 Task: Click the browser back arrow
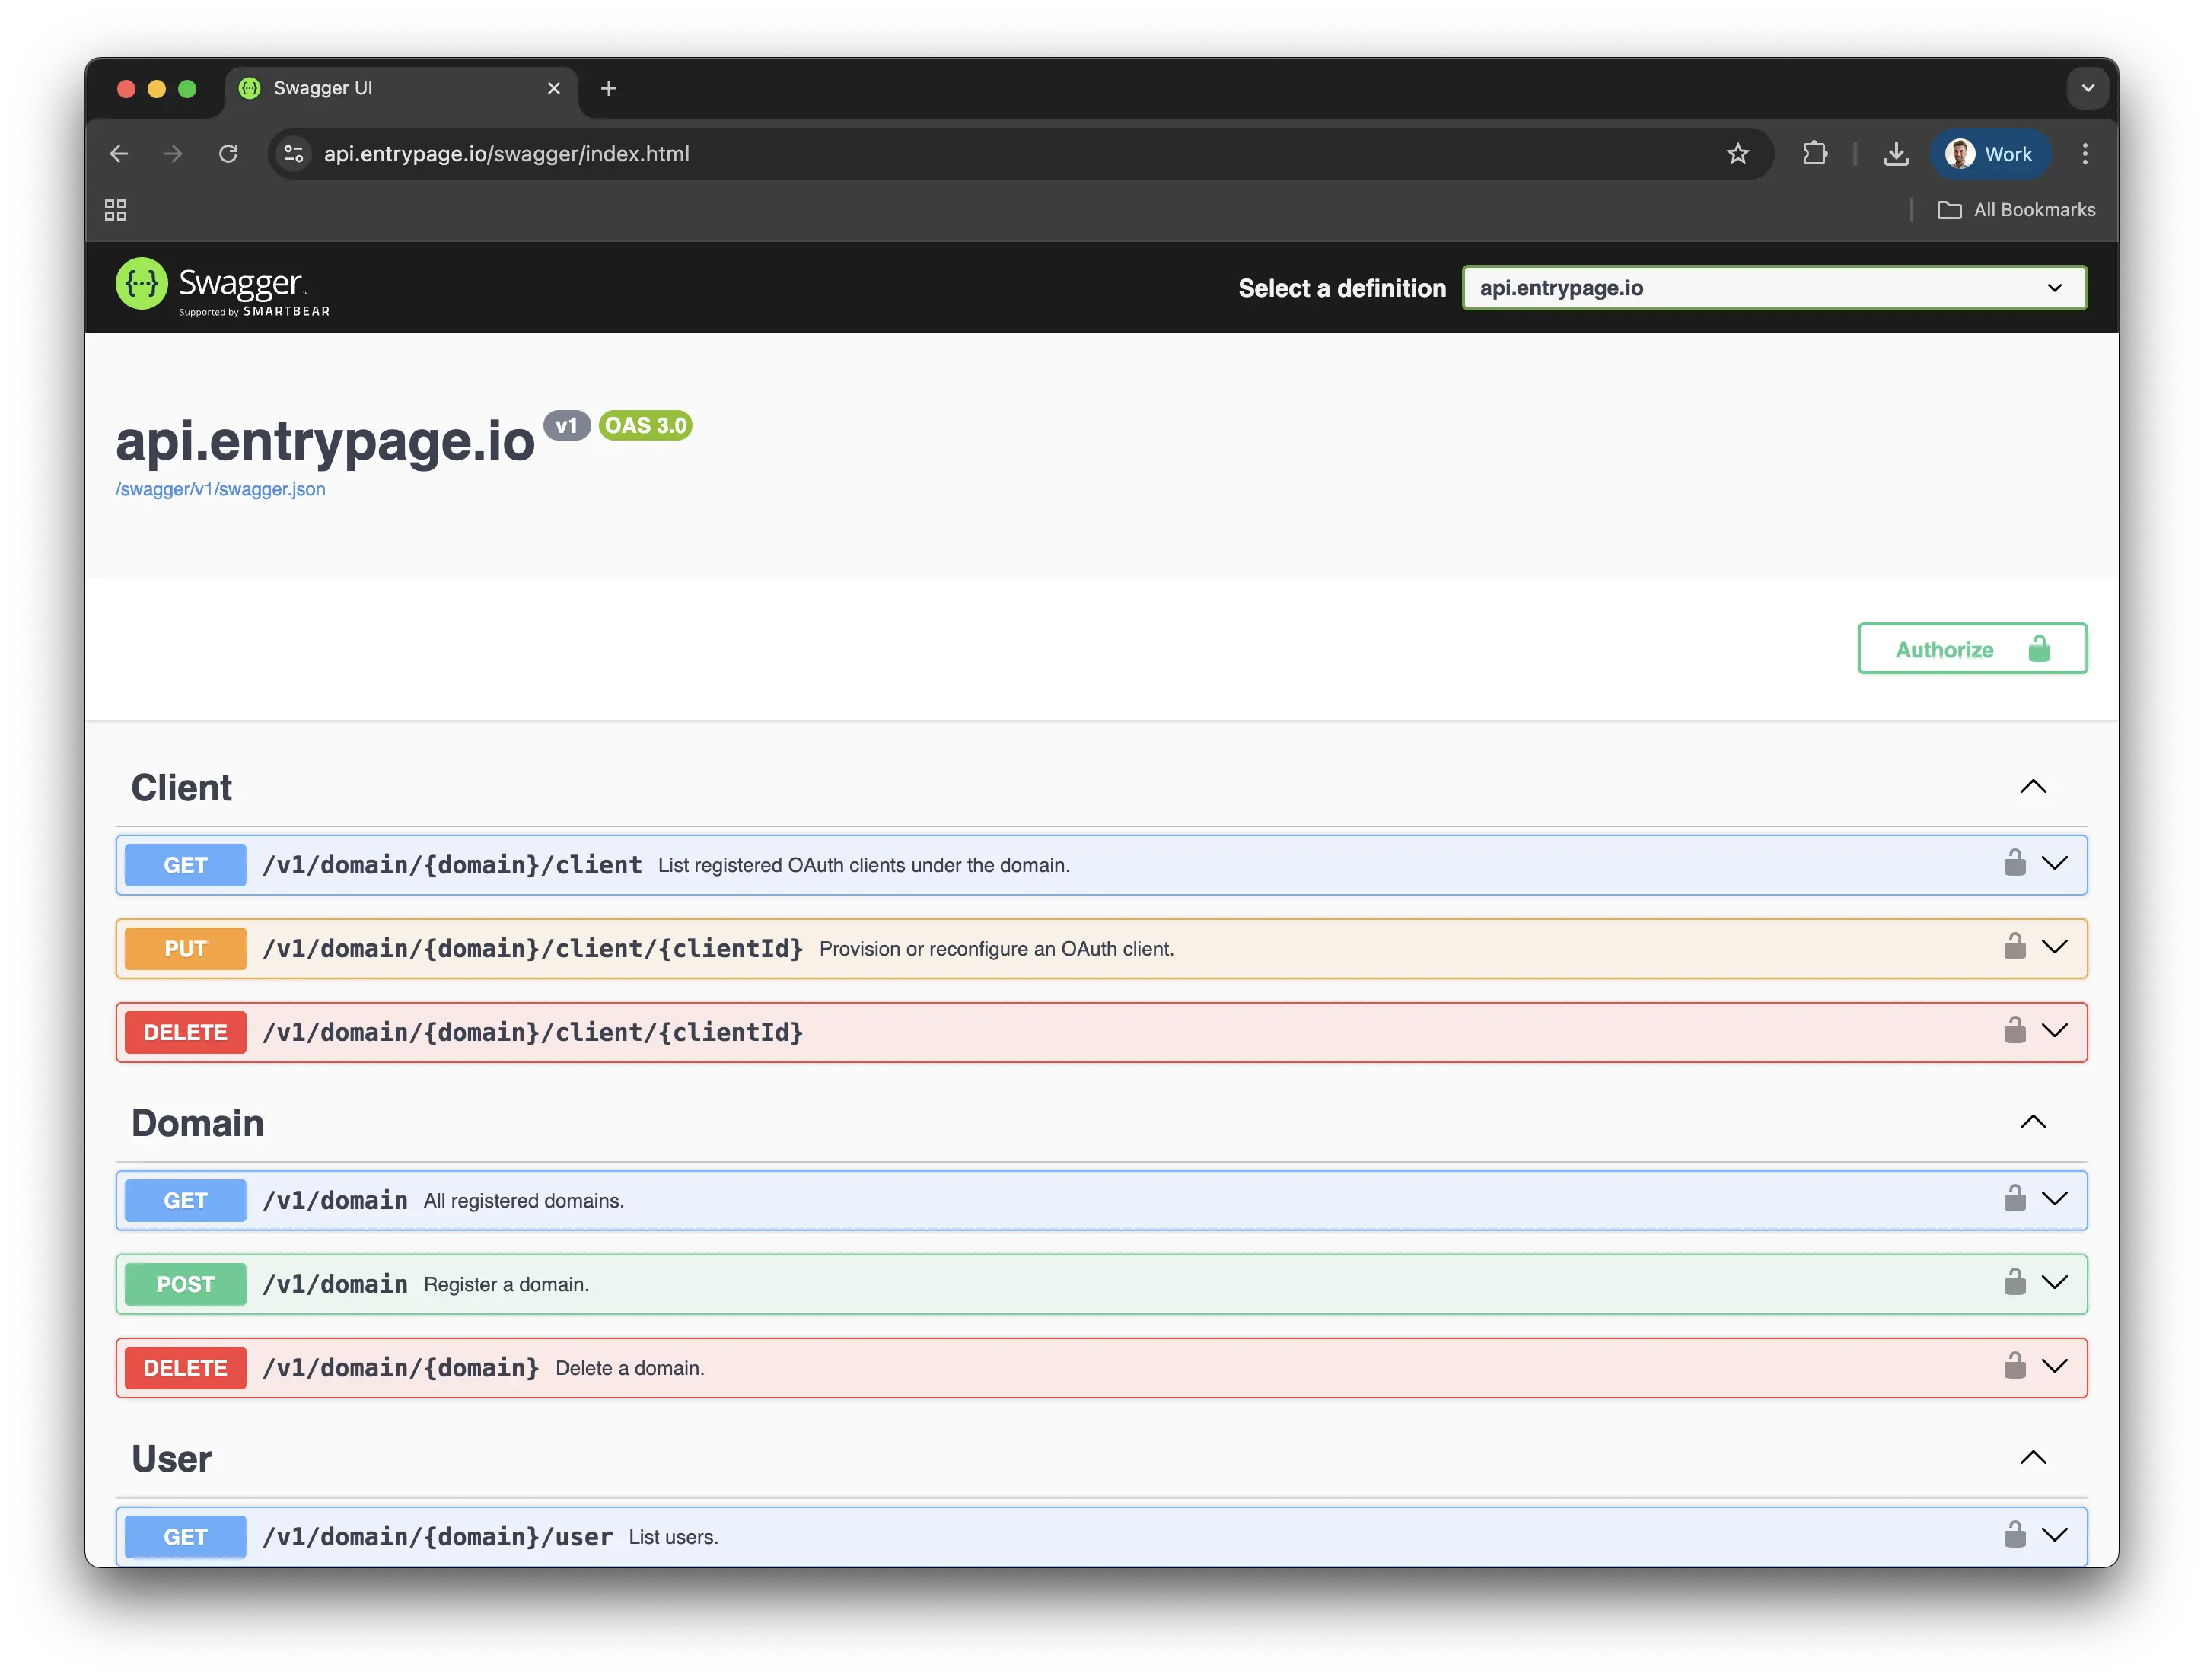[x=119, y=154]
